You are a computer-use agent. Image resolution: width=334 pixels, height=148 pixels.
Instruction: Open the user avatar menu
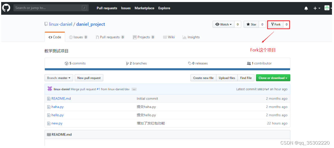[328, 8]
